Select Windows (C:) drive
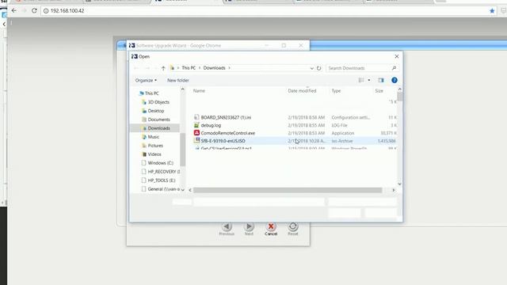507x285 pixels. [x=160, y=163]
